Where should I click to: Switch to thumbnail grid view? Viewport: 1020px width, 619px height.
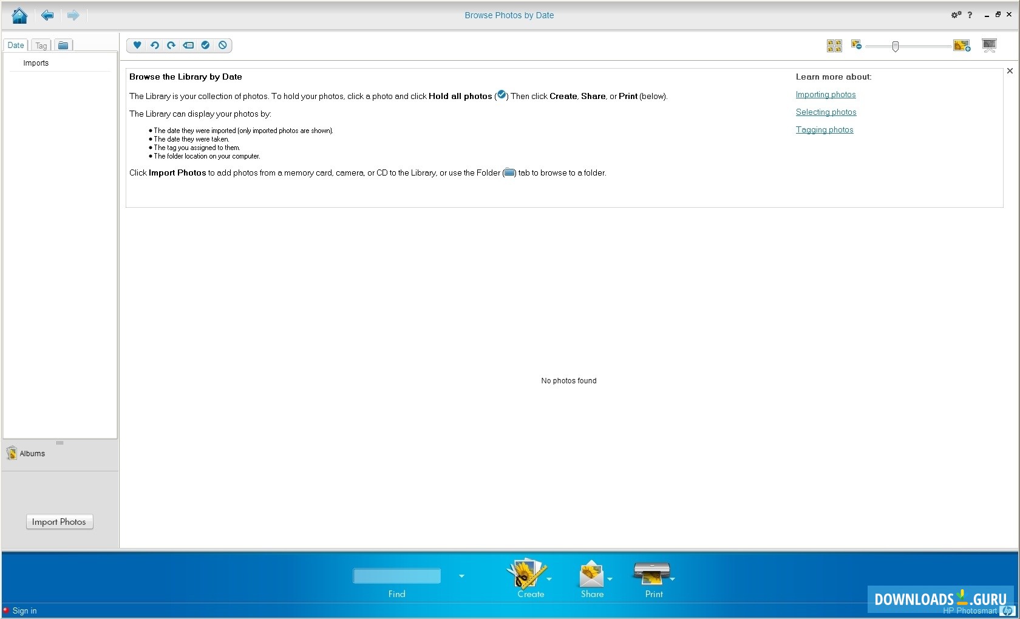pyautogui.click(x=834, y=45)
